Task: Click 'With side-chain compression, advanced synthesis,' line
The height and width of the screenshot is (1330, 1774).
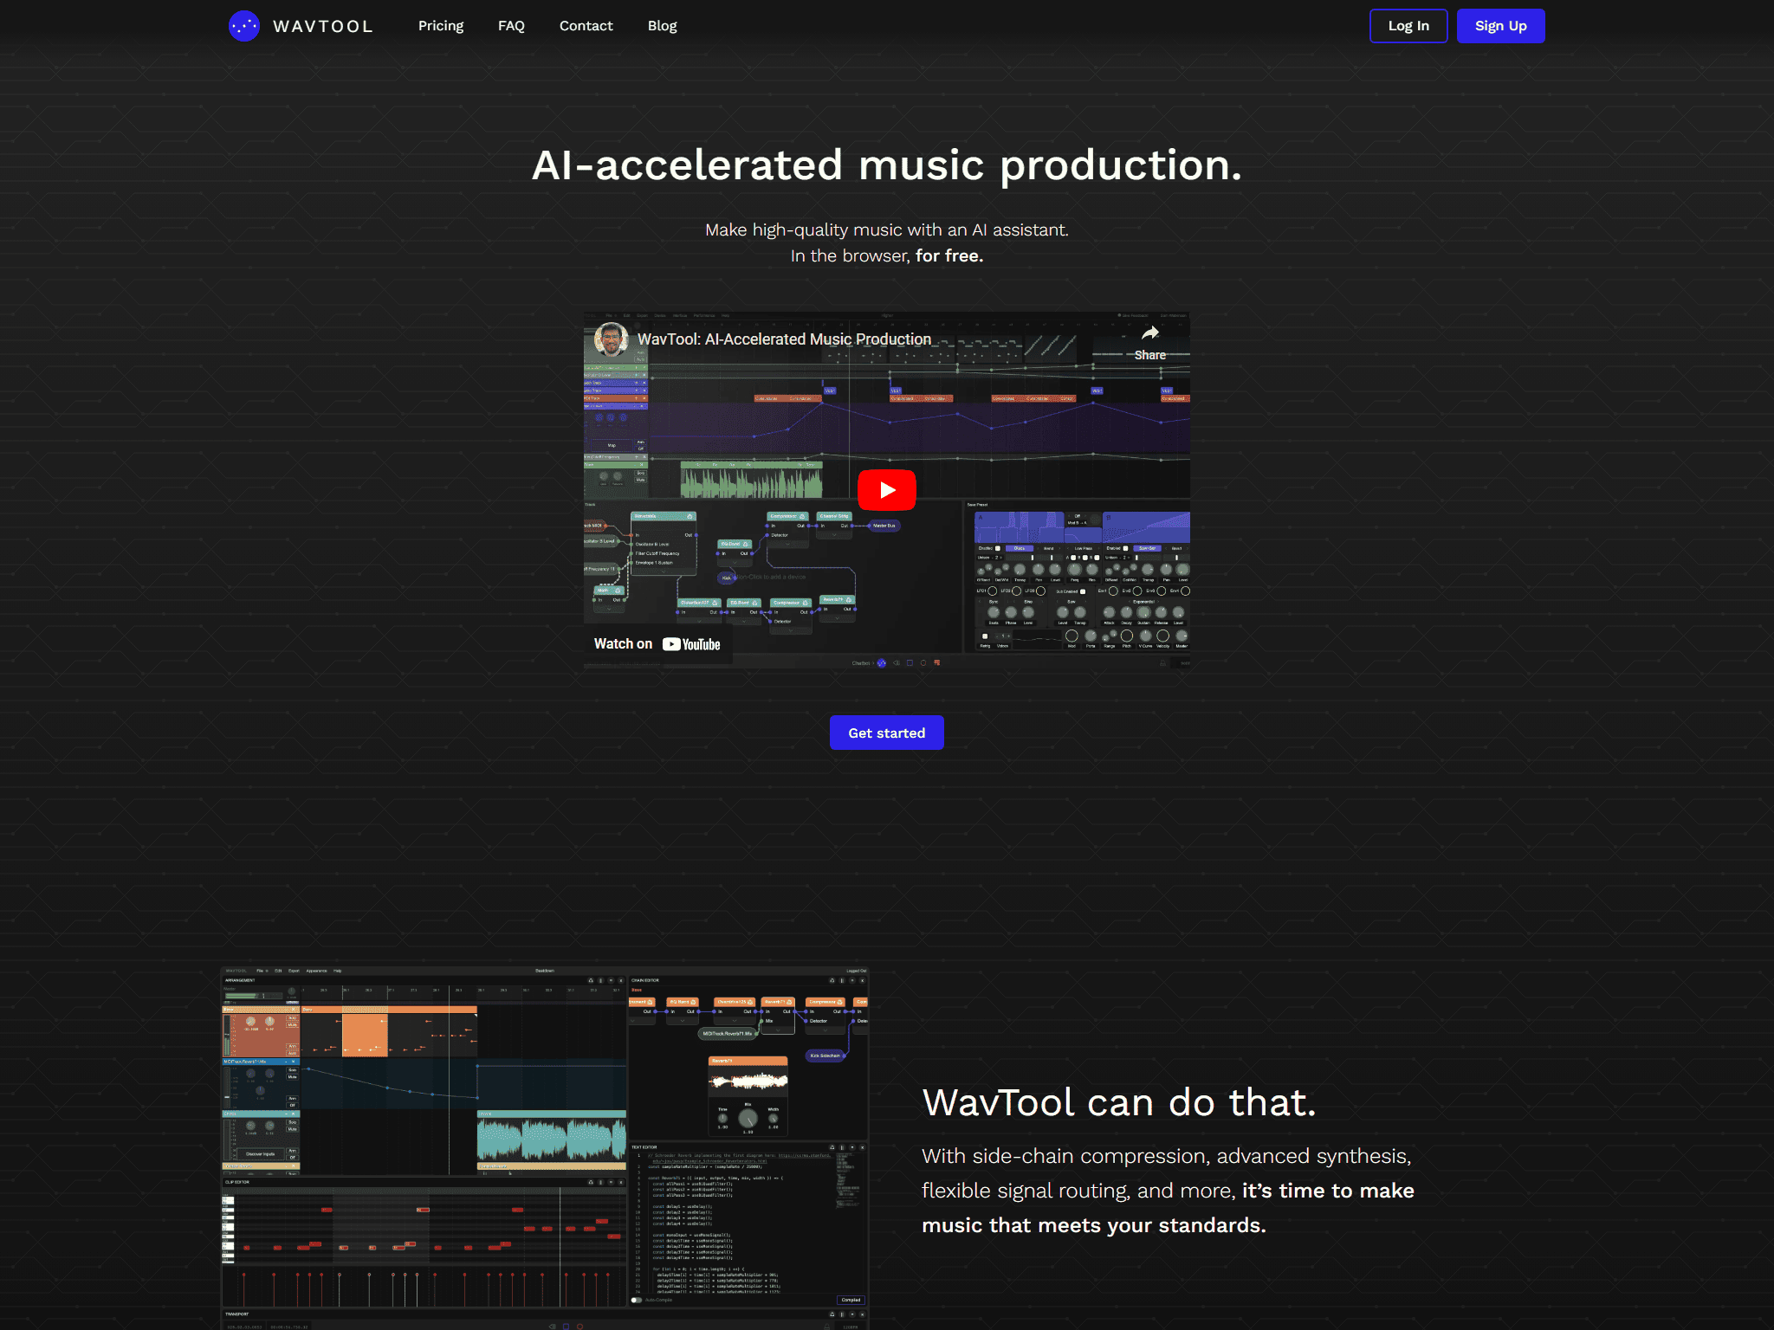Action: pyautogui.click(x=1167, y=1157)
